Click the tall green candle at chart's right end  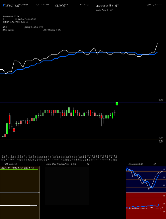point(117,104)
